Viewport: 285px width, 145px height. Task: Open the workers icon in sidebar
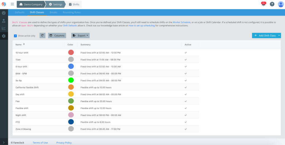tap(4, 21)
